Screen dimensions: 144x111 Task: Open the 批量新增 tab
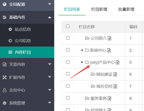coord(126,9)
